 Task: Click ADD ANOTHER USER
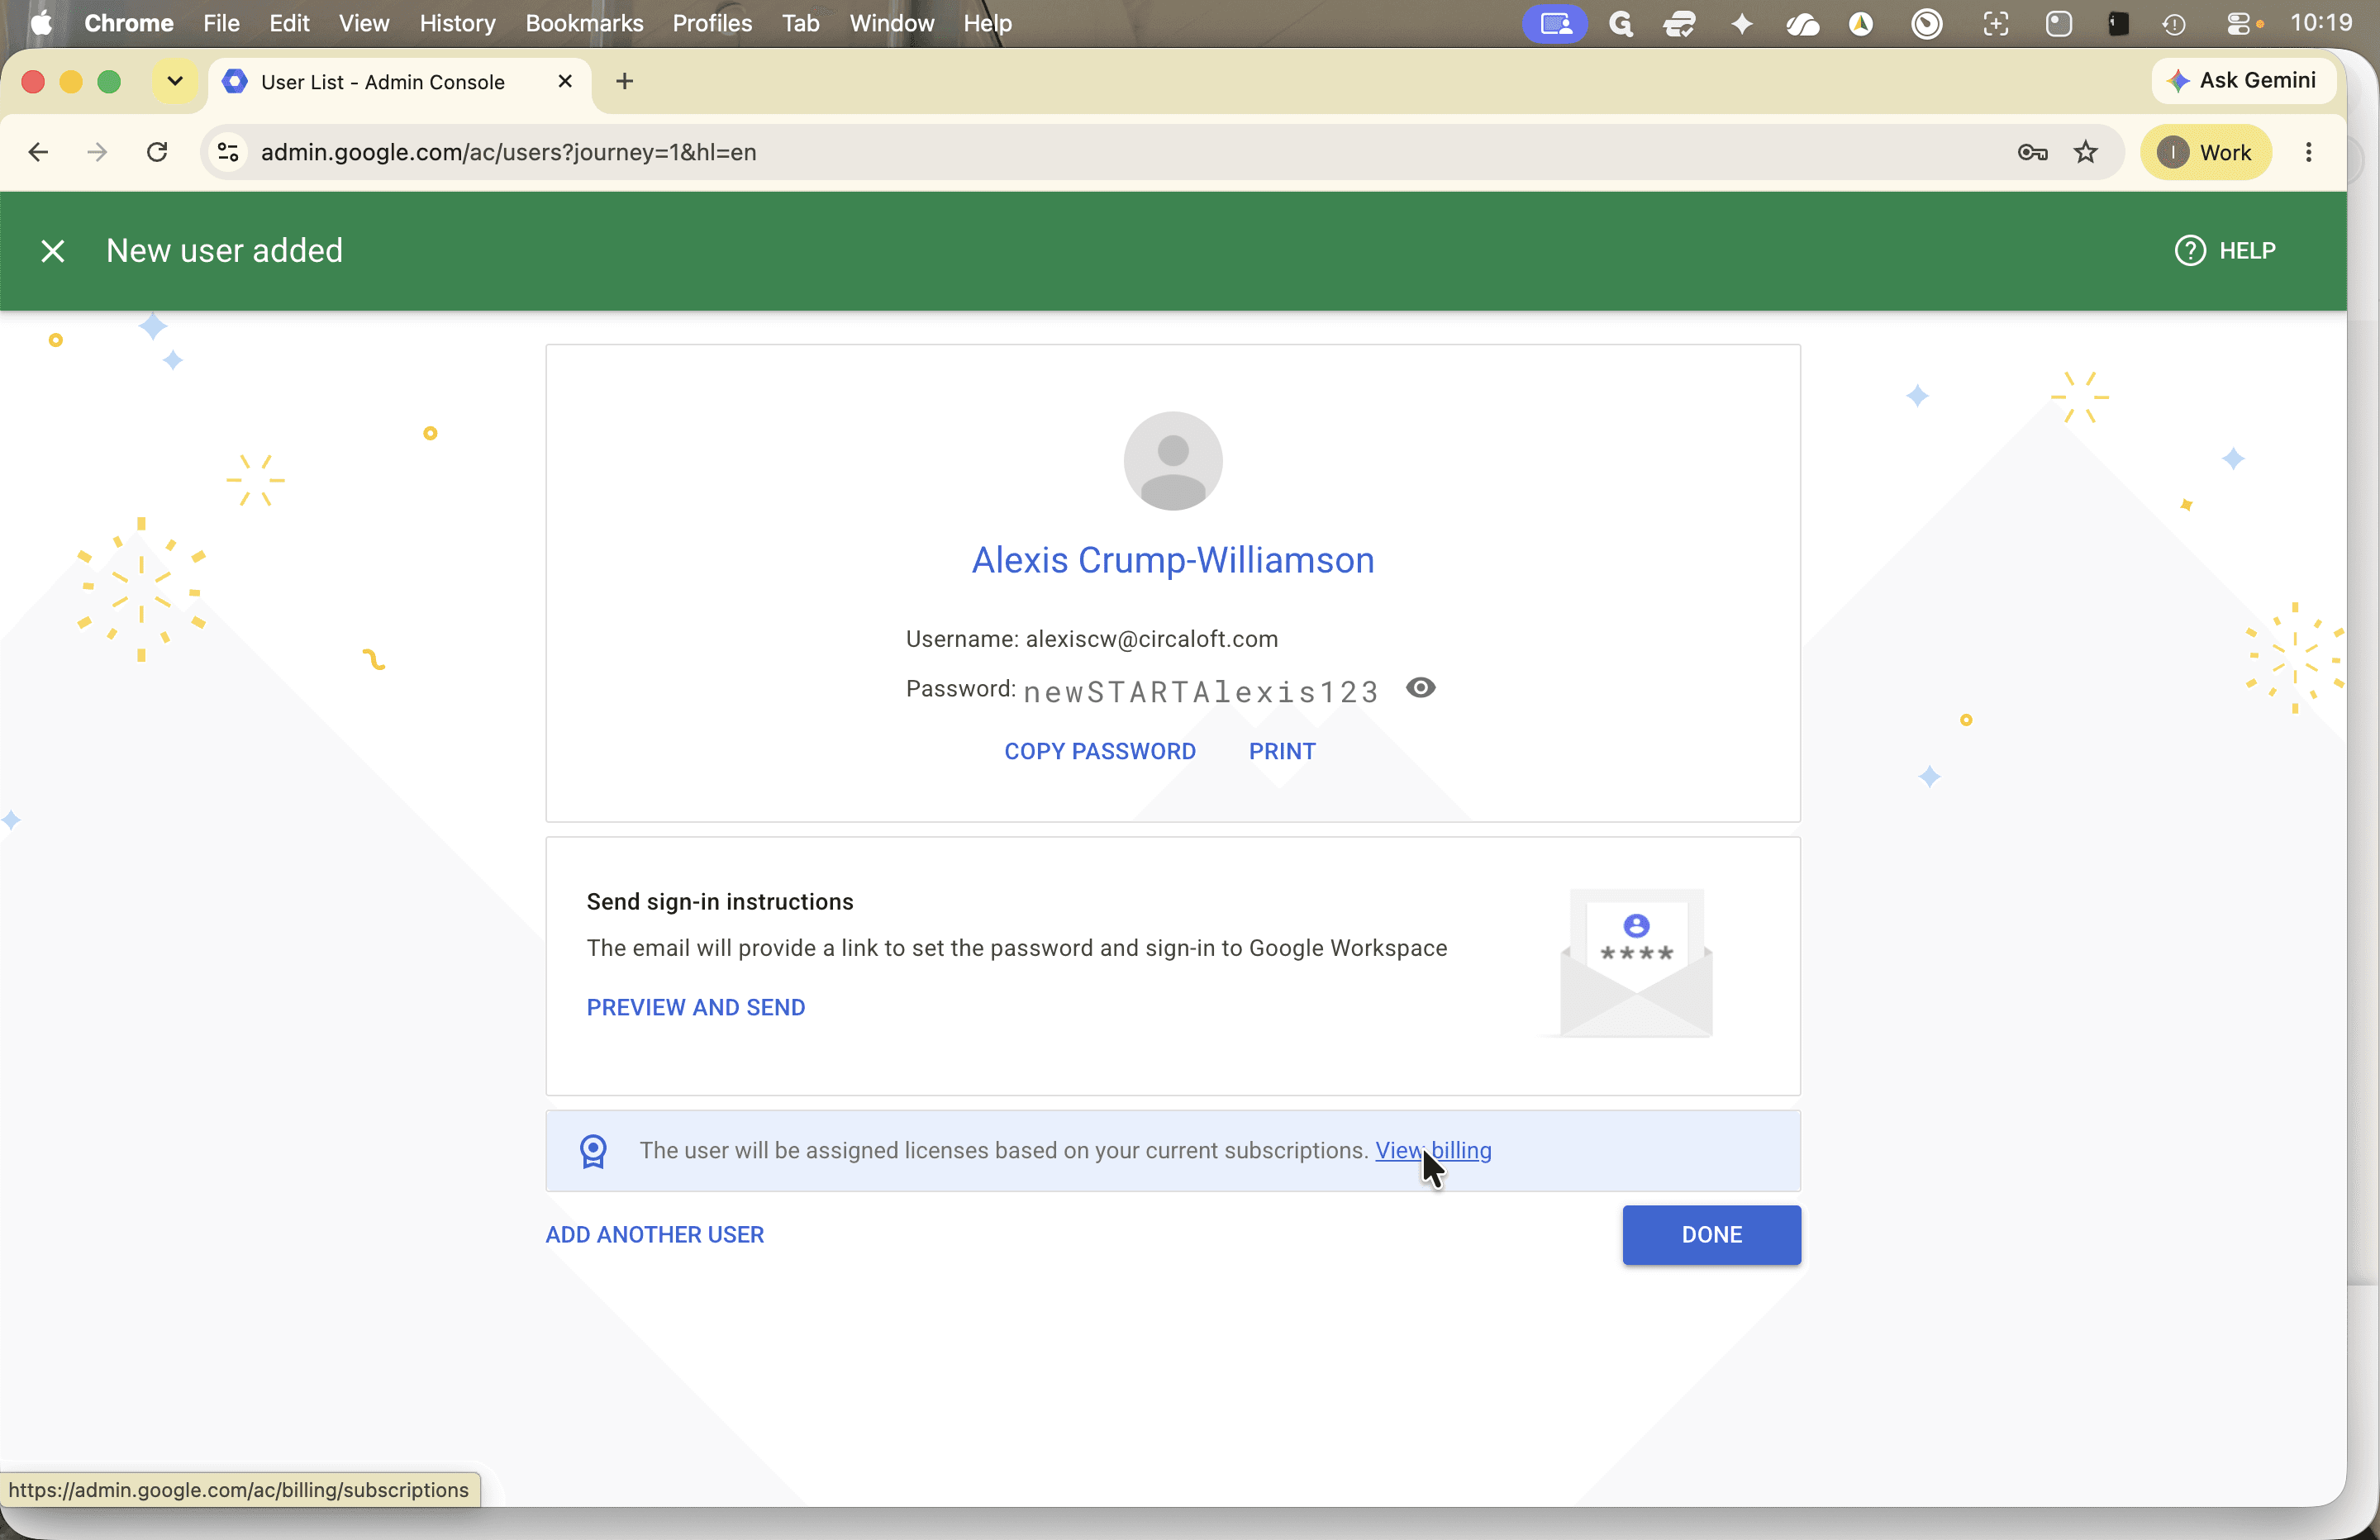[655, 1235]
